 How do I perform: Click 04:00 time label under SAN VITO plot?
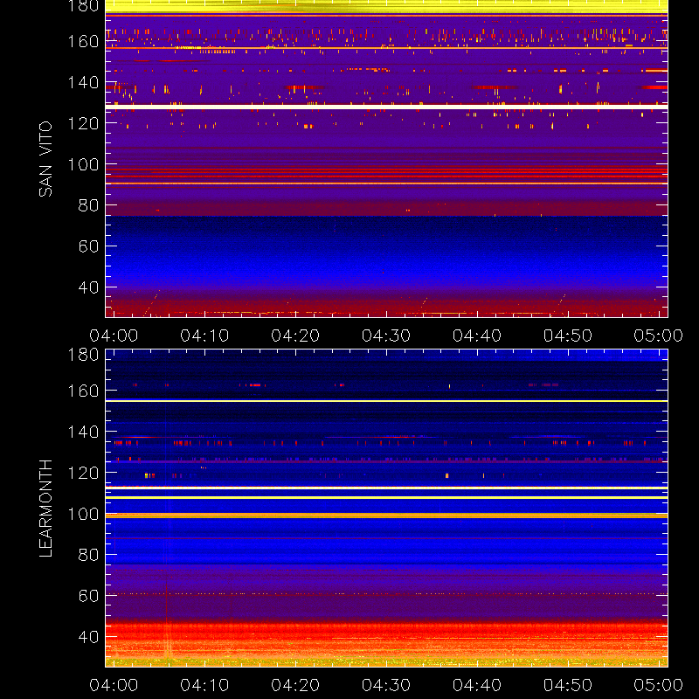pos(114,336)
